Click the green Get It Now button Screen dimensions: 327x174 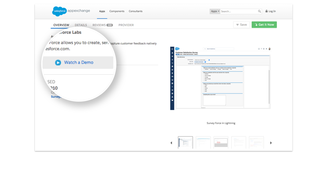pyautogui.click(x=264, y=25)
